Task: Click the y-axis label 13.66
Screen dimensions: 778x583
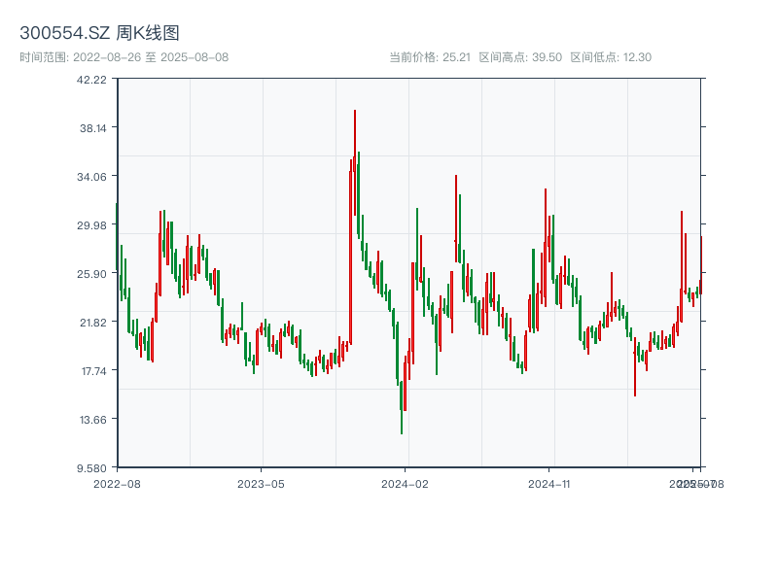Action: click(93, 420)
